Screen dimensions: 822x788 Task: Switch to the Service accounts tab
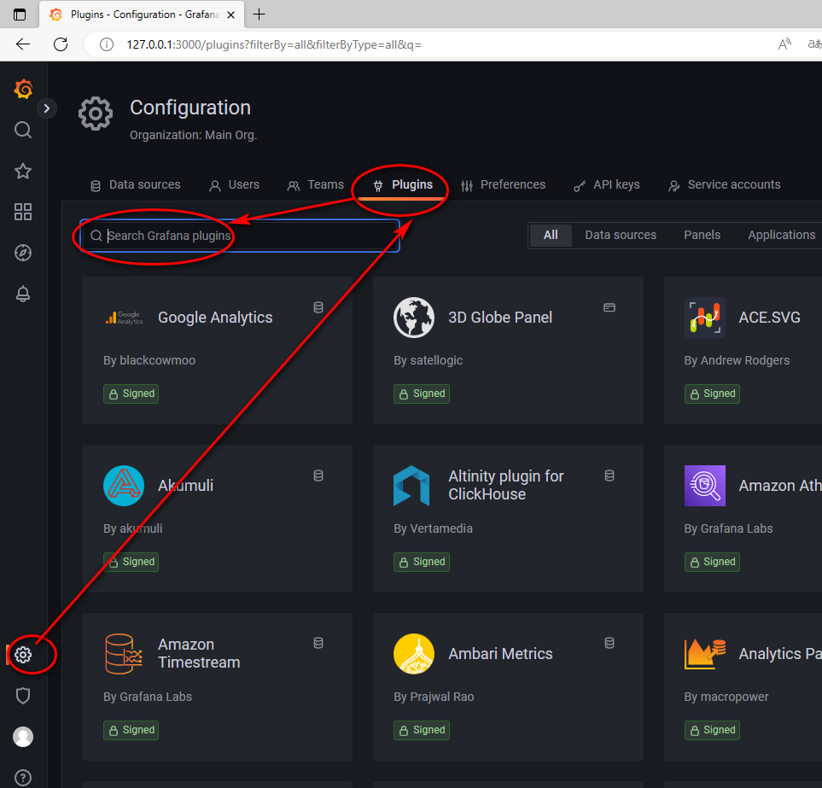(725, 185)
